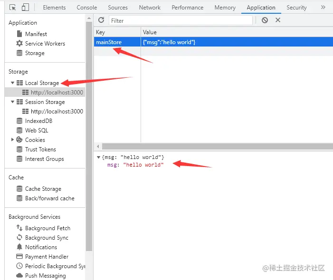Open Web SQL
Viewport: 333px width, 280px height.
37,131
